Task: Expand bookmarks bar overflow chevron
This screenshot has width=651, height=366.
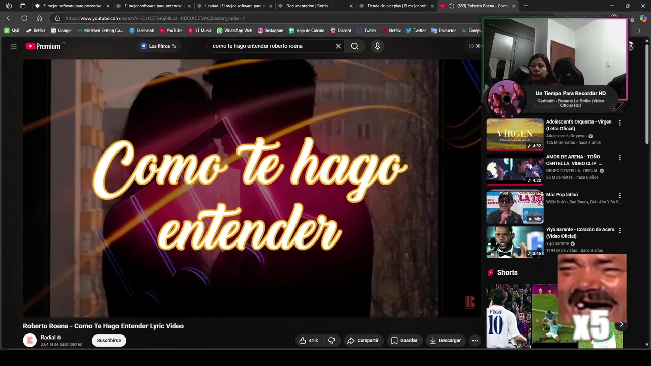Action: coord(639,30)
